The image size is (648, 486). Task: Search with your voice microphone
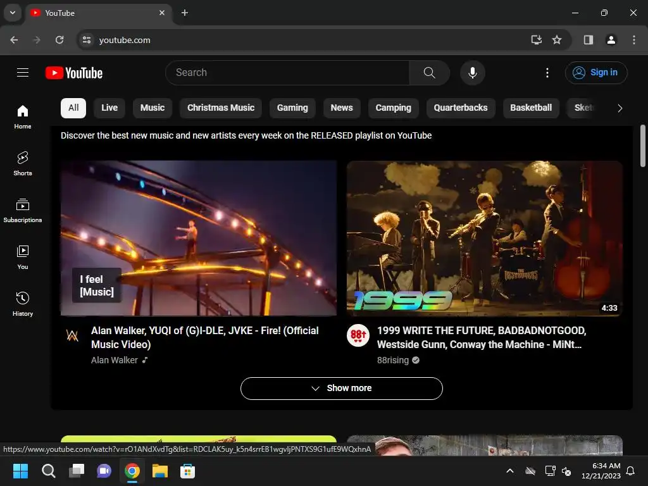point(472,73)
